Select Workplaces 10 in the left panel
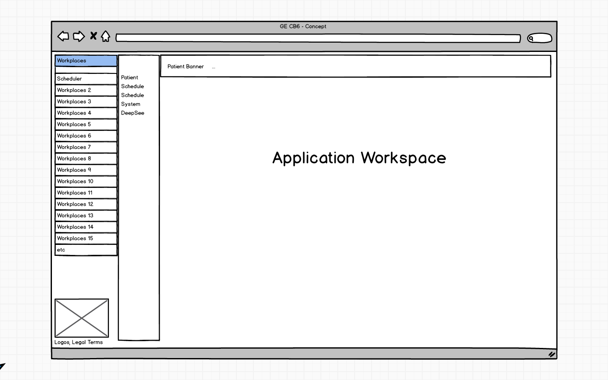 click(x=86, y=181)
